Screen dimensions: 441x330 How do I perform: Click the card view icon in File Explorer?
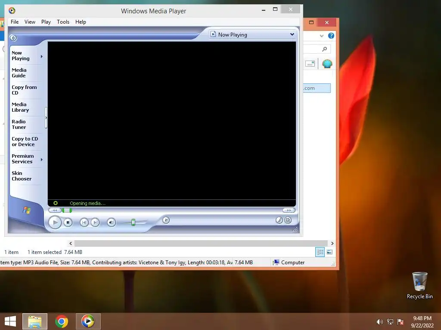310,64
